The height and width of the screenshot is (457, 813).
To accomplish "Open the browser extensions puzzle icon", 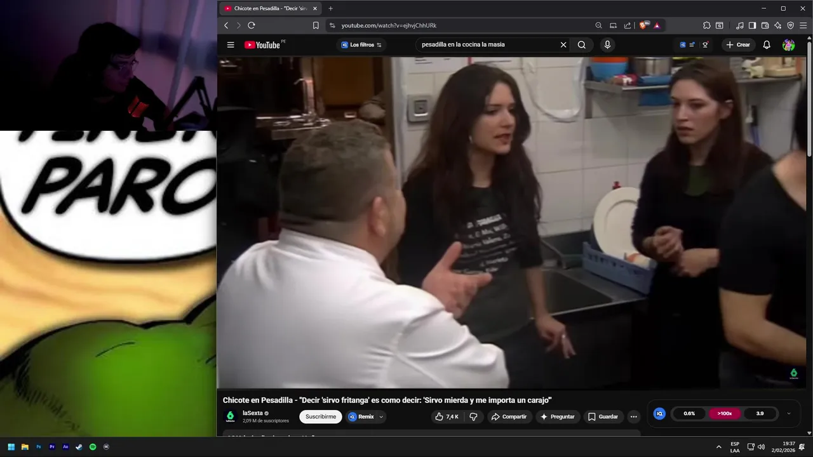I will 707,25.
